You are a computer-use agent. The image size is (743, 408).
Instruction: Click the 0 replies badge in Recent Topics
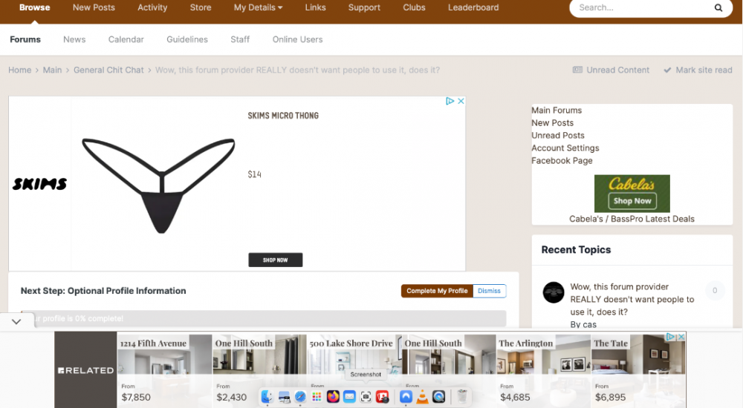click(715, 290)
